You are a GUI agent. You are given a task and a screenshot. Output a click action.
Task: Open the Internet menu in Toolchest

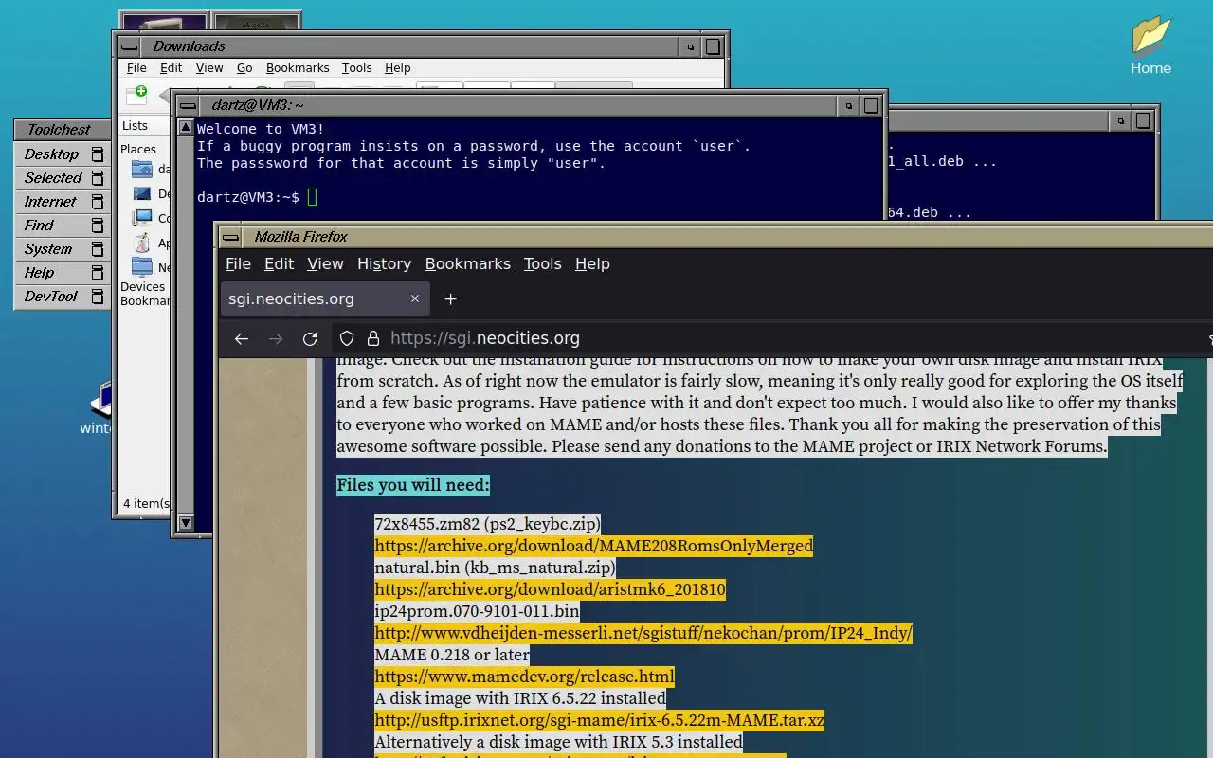coord(63,202)
